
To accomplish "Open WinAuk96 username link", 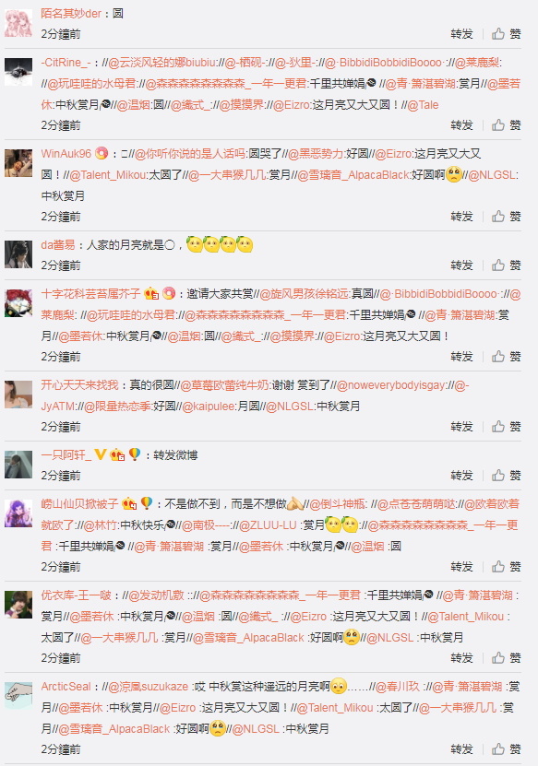I will coord(66,154).
